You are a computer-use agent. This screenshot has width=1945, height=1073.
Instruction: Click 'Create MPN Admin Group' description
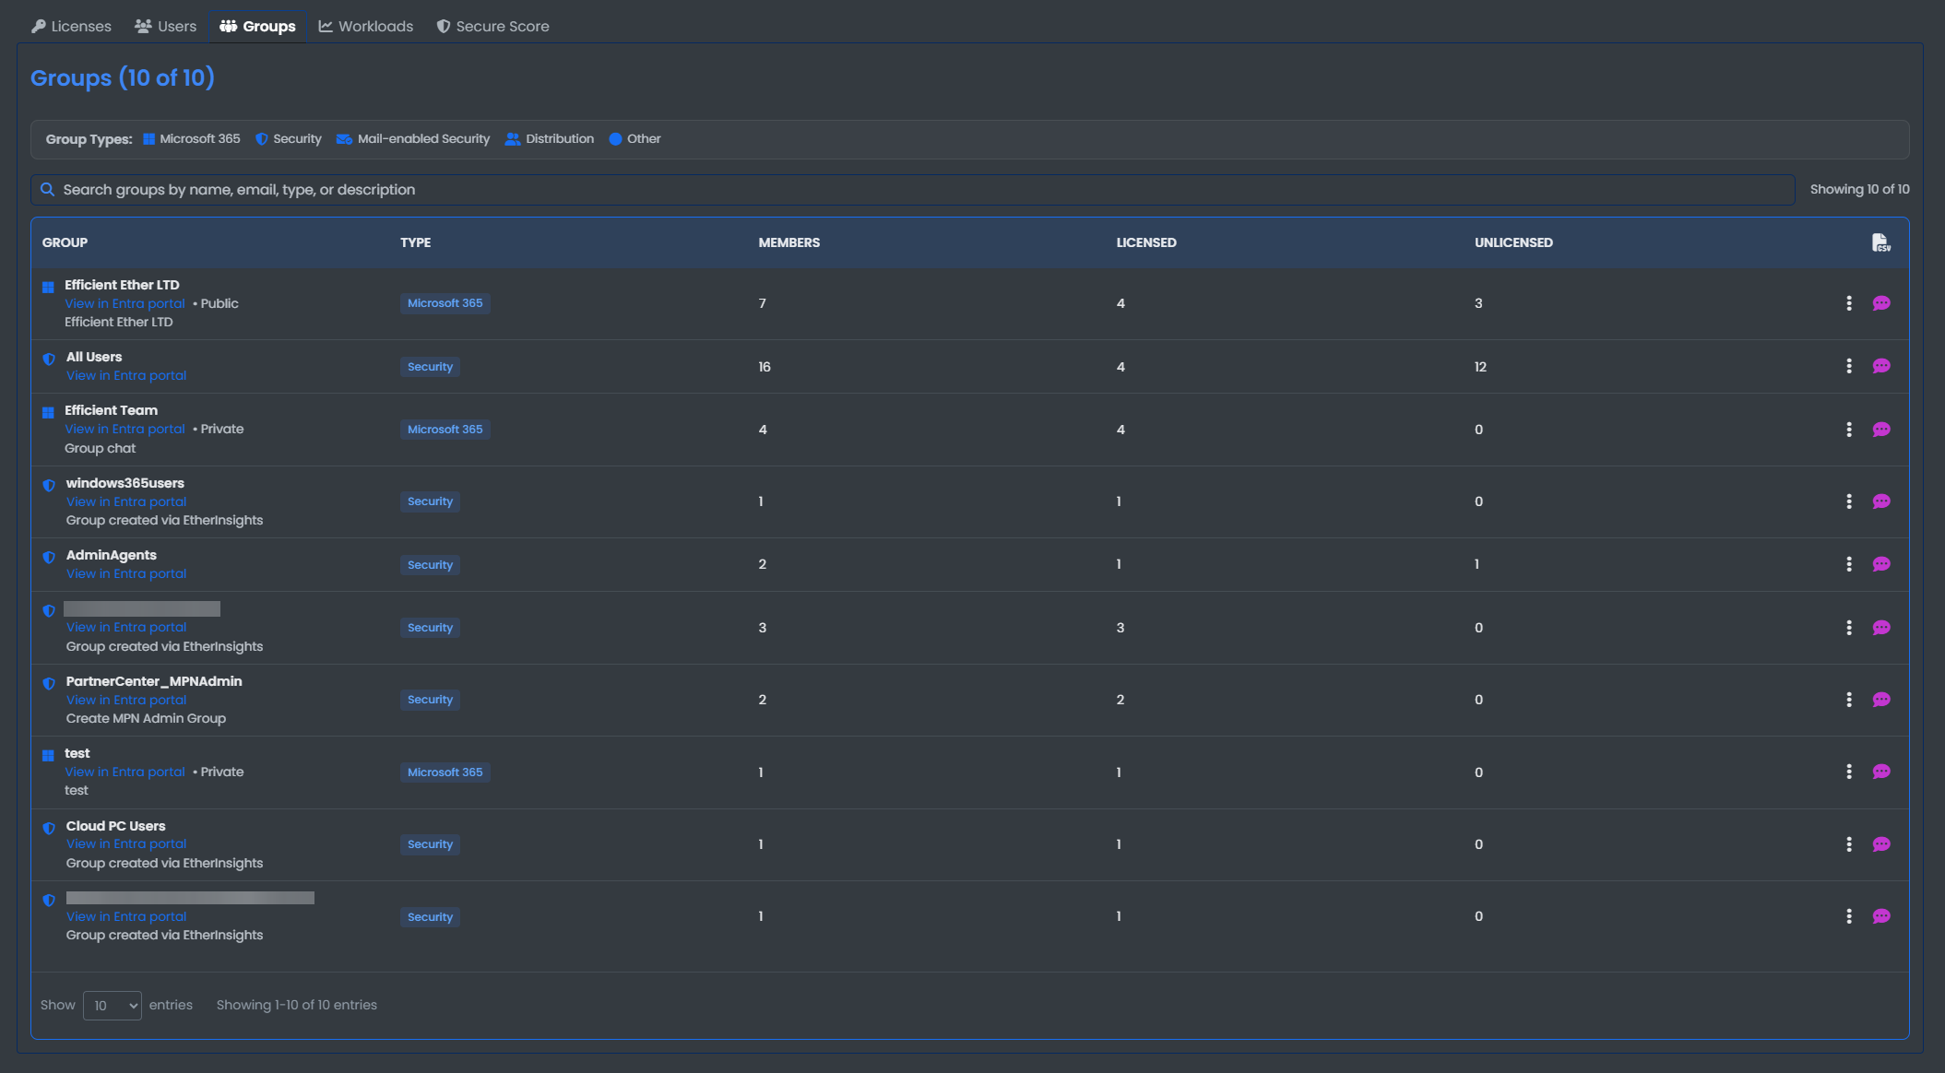point(146,718)
